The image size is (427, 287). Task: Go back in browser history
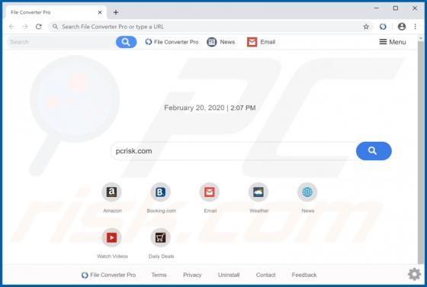click(x=11, y=27)
